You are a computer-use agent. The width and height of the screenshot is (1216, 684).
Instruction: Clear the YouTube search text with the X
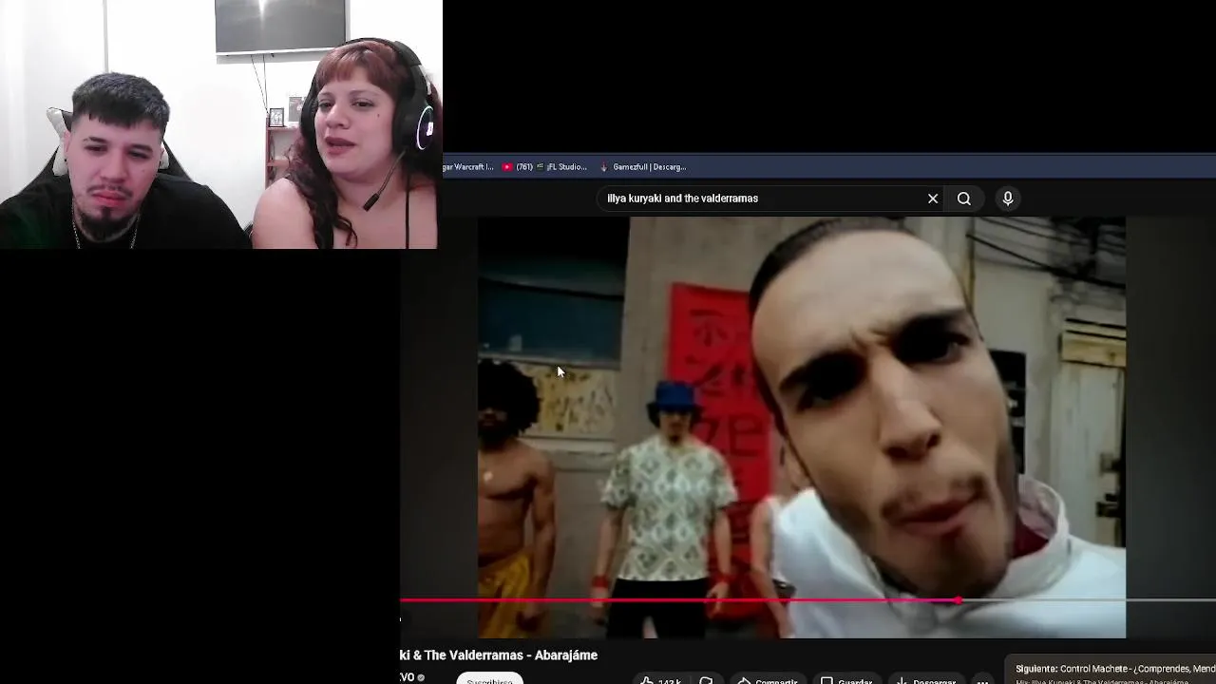pos(933,199)
